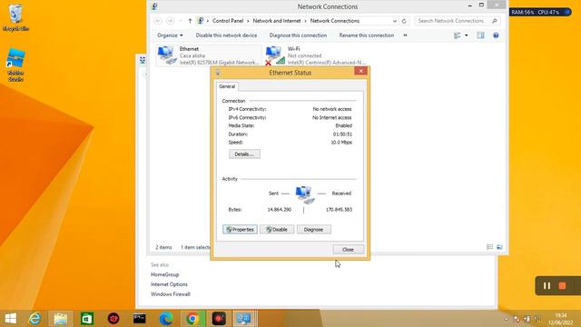Click the search magnifier icon

(x=494, y=21)
